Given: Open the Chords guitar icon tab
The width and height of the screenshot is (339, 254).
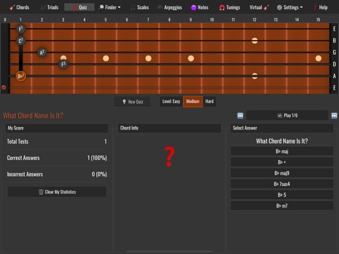Looking at the screenshot, I should click(x=19, y=7).
